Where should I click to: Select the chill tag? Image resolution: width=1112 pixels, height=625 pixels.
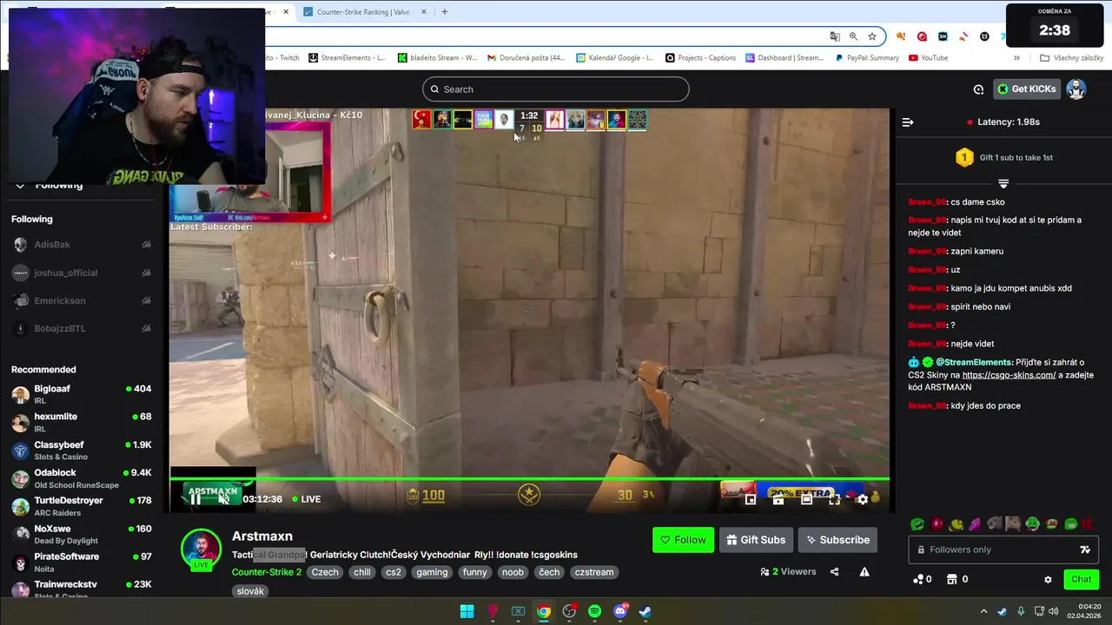click(x=361, y=572)
